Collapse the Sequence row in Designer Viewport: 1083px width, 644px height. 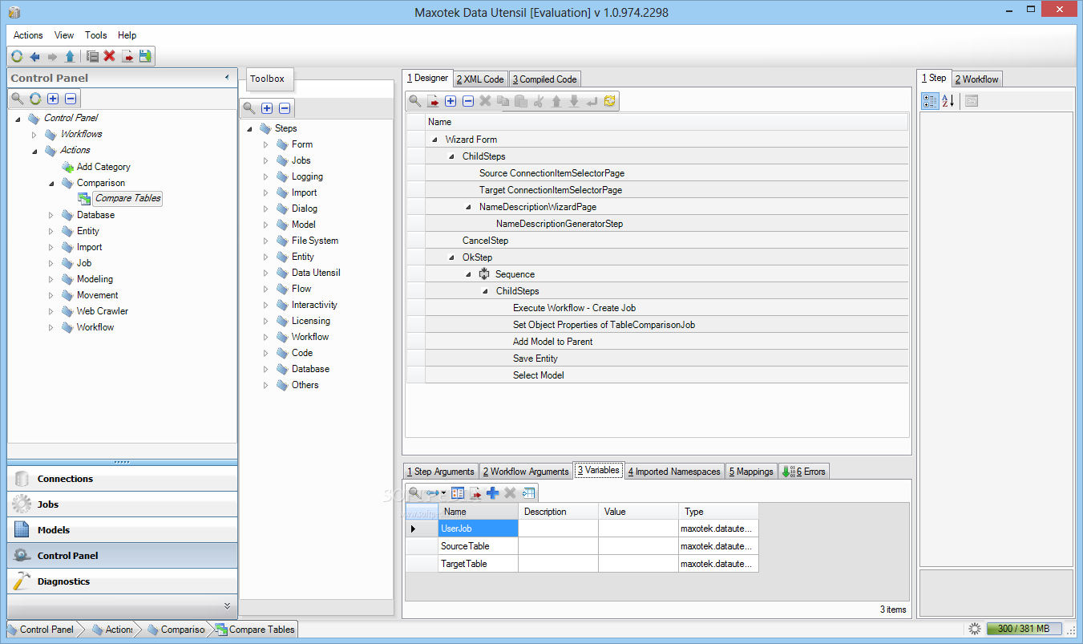(468, 274)
